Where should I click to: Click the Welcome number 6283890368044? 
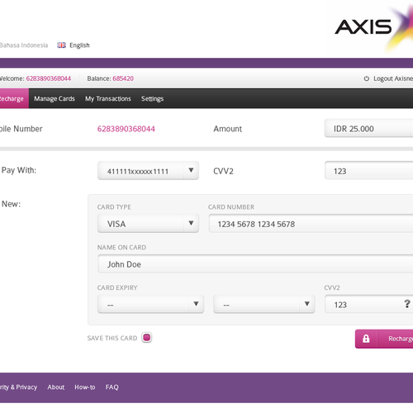pyautogui.click(x=49, y=78)
